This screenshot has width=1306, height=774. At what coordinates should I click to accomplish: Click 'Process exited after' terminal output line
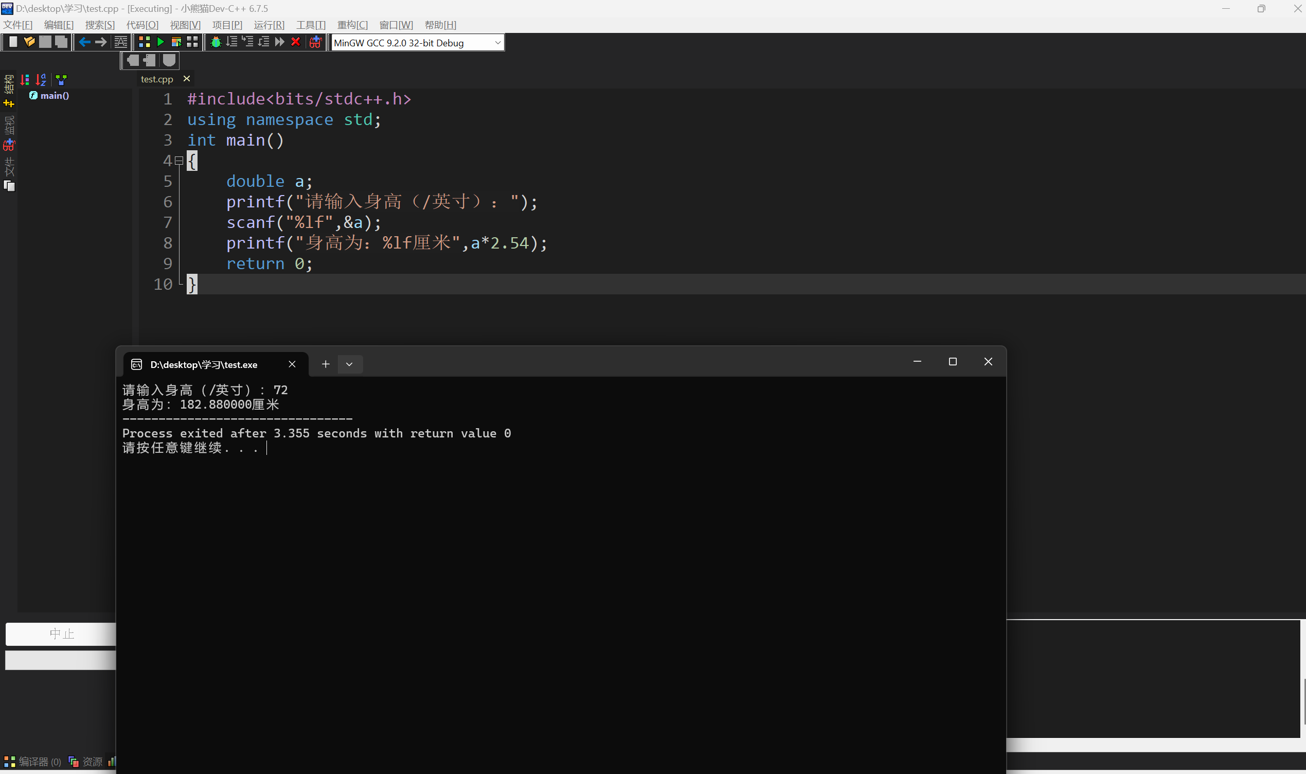tap(316, 433)
